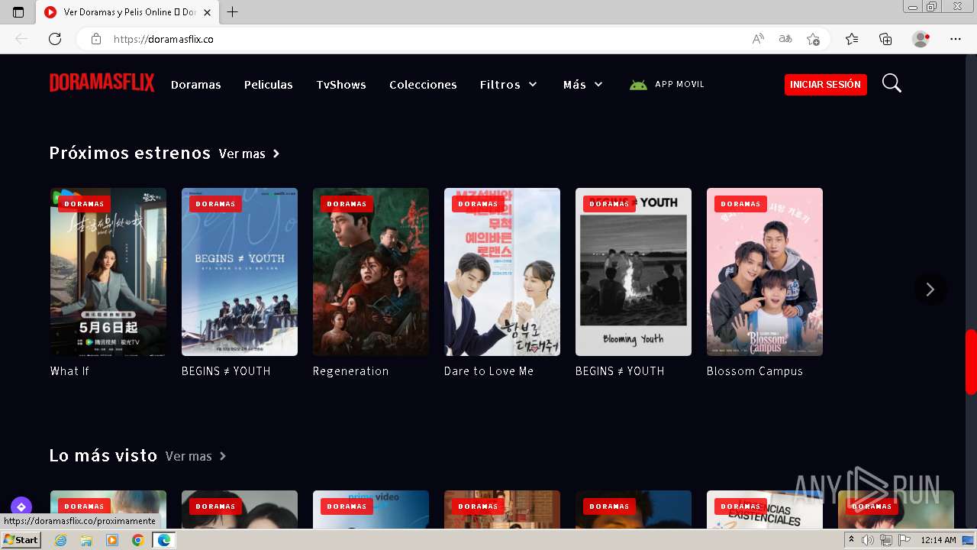Go back with the browser arrow
This screenshot has height=550, width=977.
coord(21,39)
